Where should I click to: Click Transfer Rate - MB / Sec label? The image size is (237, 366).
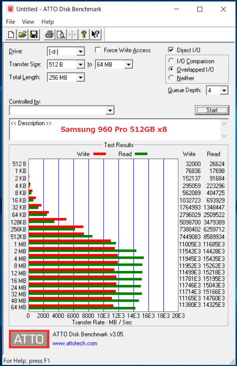102,322
